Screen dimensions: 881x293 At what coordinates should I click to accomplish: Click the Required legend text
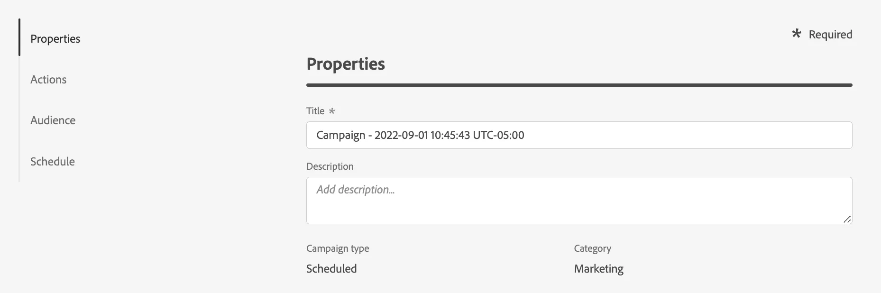coord(830,34)
